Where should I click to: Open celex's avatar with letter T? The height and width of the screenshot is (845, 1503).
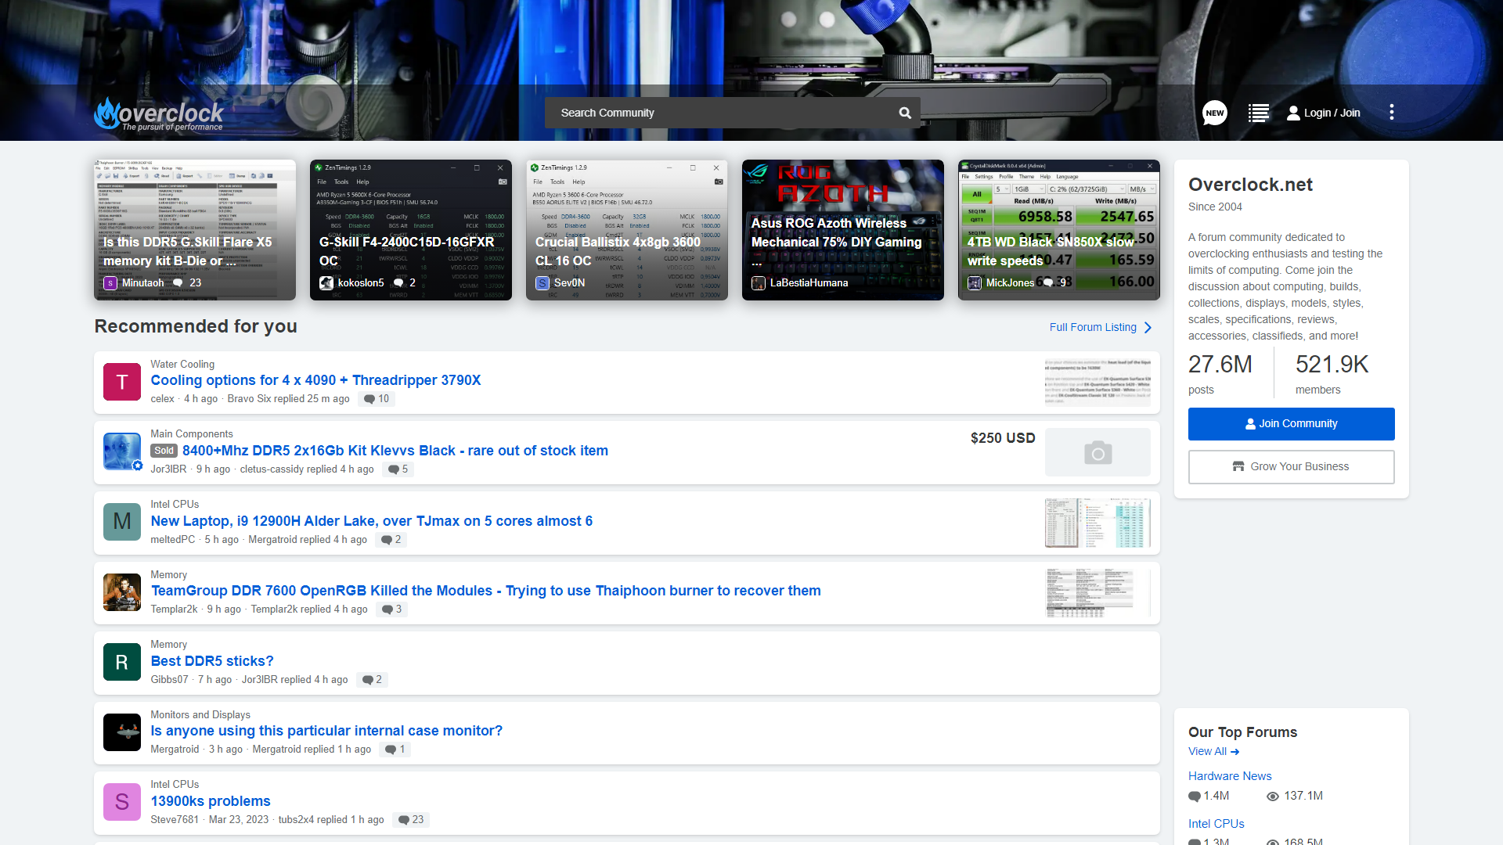122,382
